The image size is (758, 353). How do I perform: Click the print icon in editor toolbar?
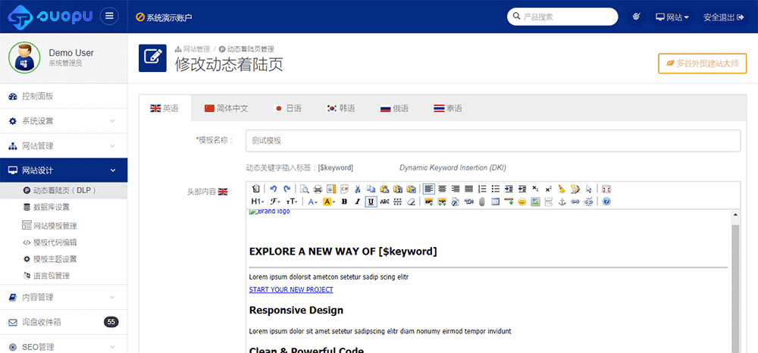pos(318,189)
